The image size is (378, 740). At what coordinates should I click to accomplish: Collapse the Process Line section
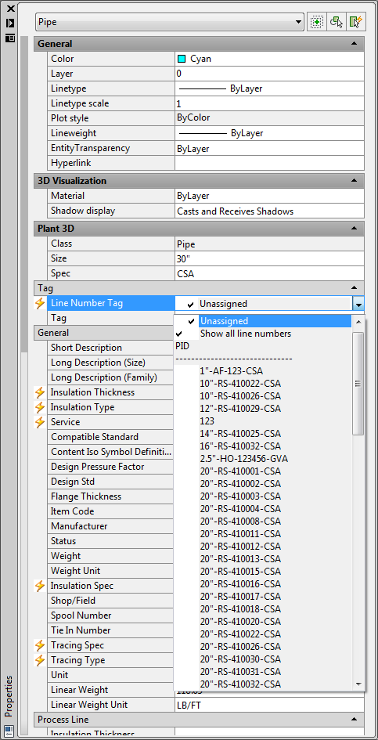354,720
